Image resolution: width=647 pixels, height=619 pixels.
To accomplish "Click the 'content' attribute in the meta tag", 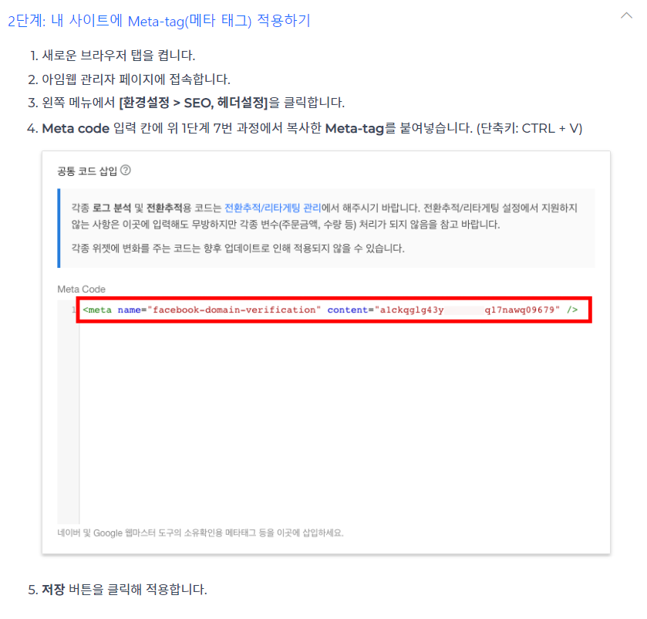I will click(x=348, y=309).
